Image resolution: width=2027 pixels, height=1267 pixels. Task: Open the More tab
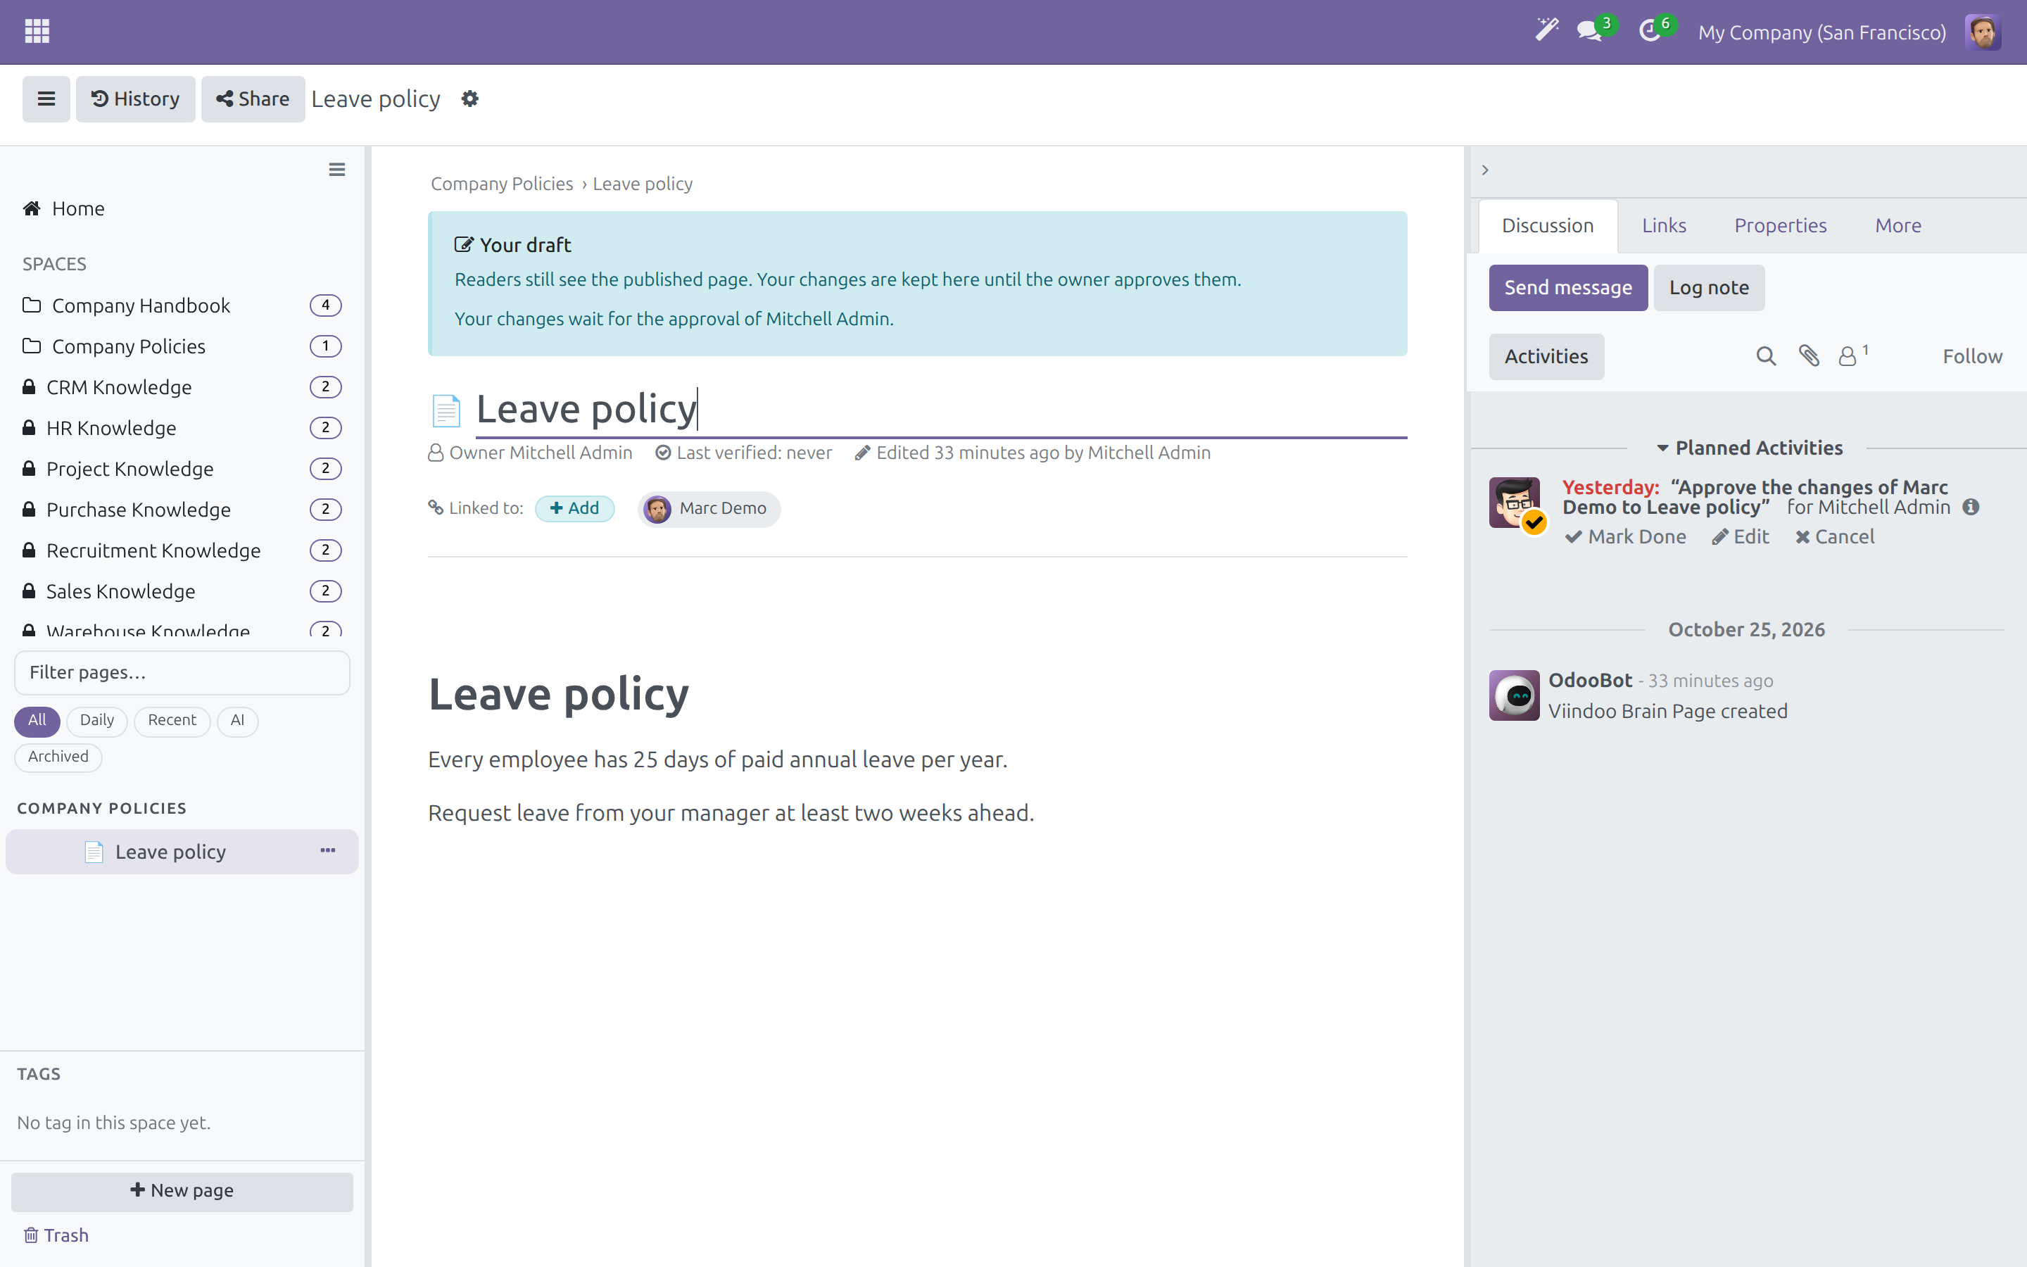click(x=1898, y=225)
